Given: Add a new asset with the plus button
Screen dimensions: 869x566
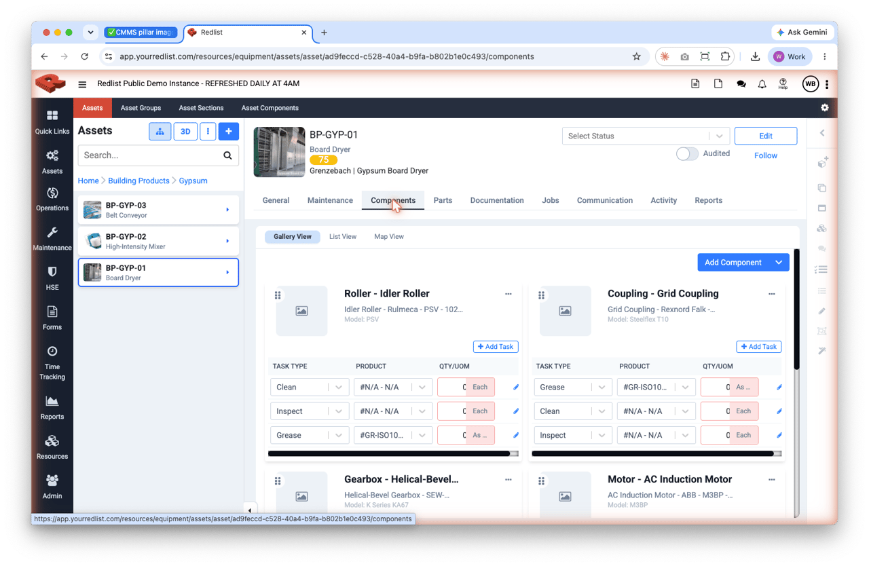Looking at the screenshot, I should [229, 132].
